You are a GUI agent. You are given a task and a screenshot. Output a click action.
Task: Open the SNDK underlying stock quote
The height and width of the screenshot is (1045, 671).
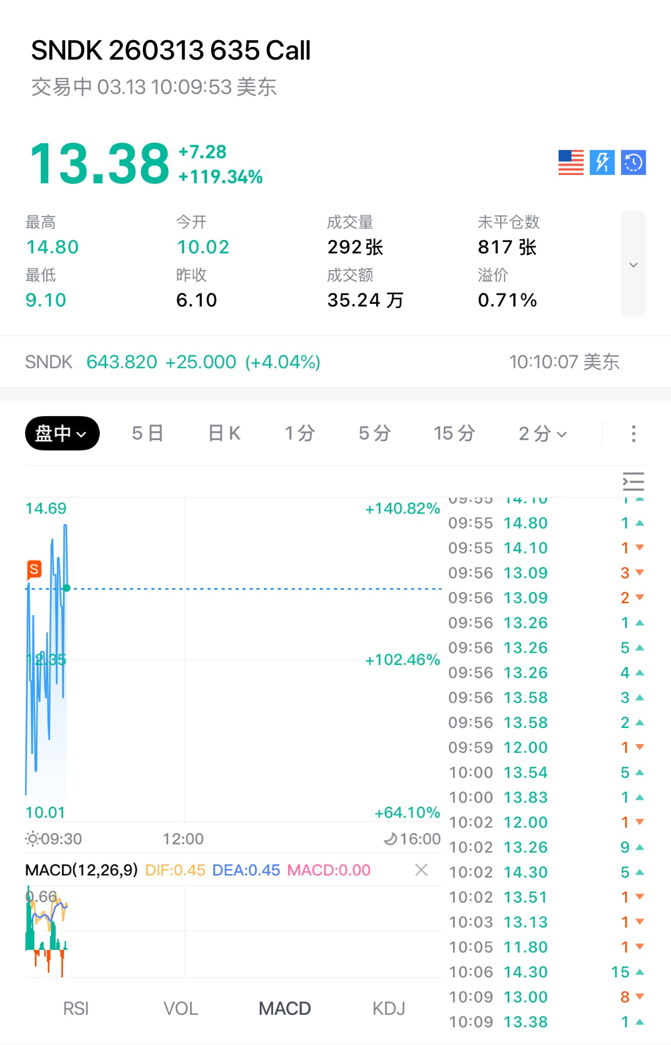172,362
